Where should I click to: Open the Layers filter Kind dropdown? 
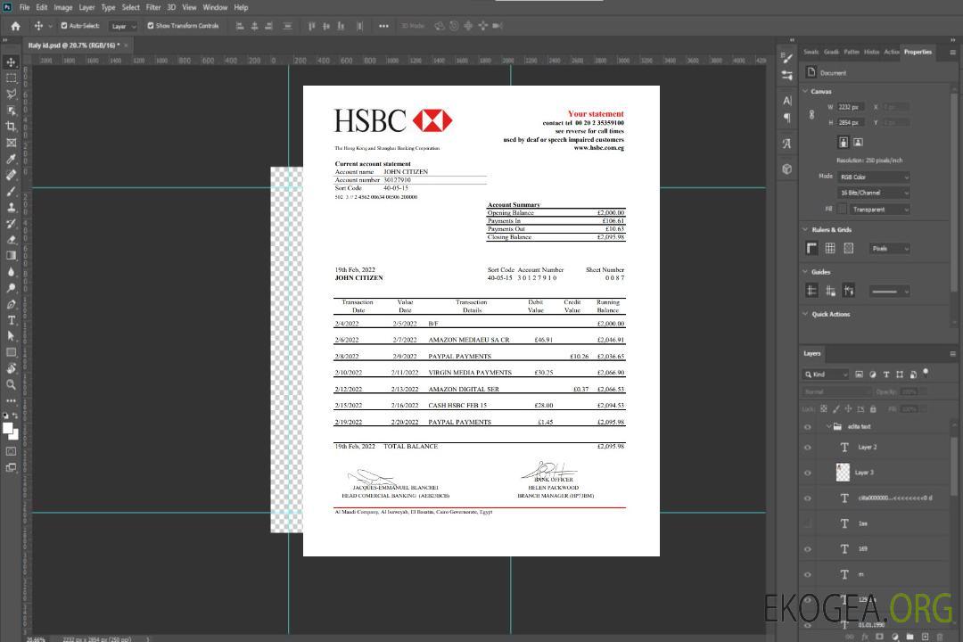[826, 374]
